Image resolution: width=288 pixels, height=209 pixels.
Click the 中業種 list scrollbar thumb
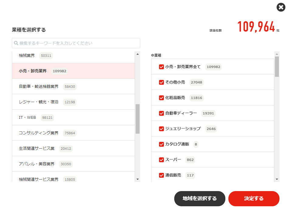[277, 67]
